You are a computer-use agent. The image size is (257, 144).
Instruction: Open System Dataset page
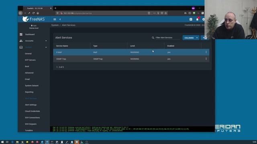(x=32, y=86)
